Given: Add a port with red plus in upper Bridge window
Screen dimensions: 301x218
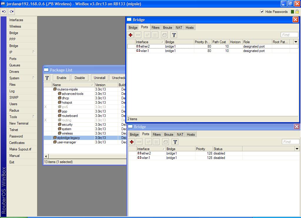Looking at the screenshot, I should click(x=131, y=35).
